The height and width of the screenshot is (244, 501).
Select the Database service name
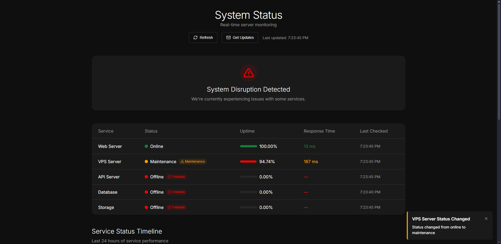(108, 192)
